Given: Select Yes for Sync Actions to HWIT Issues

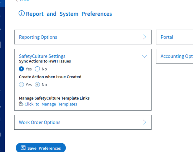Looking at the screenshot, I should click(22, 69).
